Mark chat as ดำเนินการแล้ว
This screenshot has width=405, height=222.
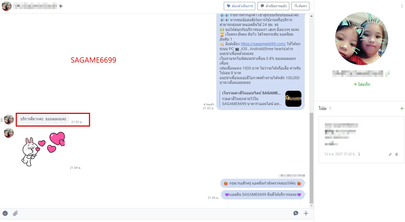[x=273, y=6]
